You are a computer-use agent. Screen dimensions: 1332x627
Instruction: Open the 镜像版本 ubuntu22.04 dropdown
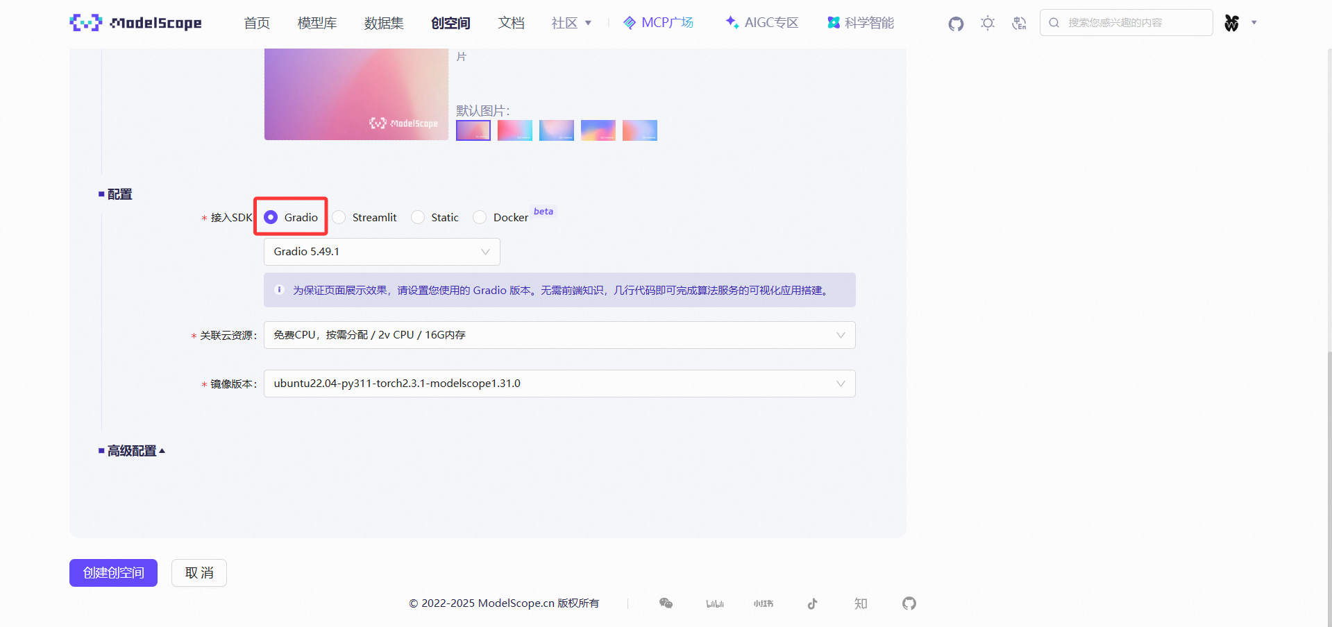click(559, 384)
